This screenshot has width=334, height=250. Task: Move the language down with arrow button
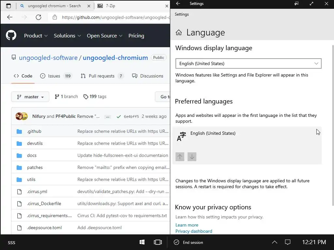click(x=192, y=157)
